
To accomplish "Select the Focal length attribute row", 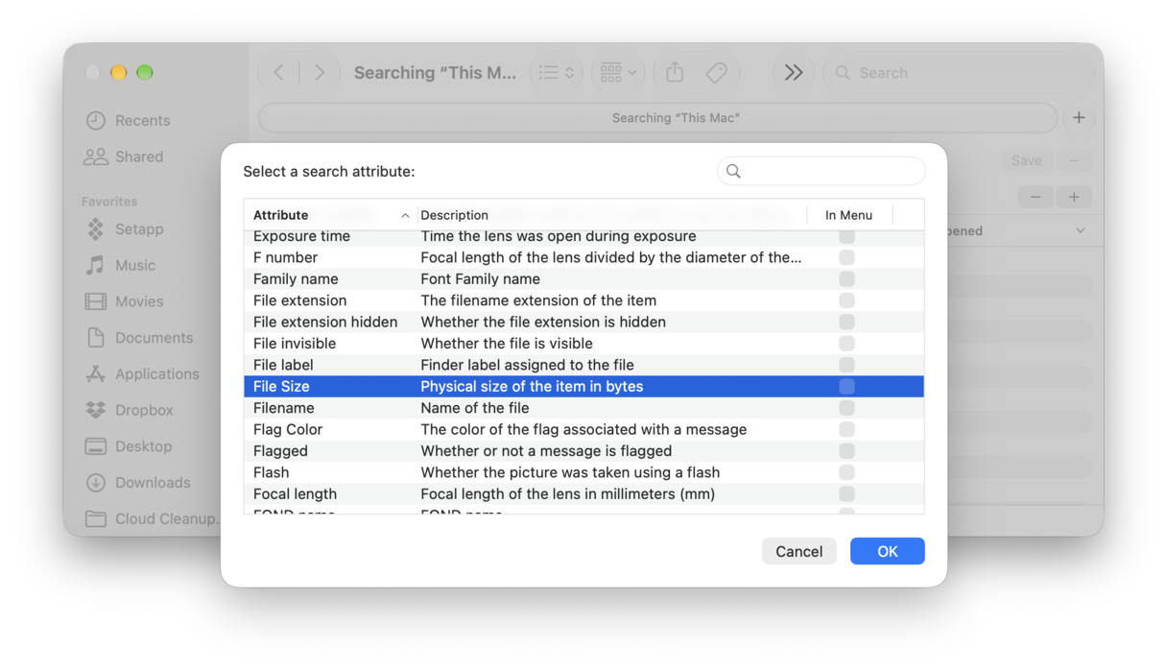I will (x=583, y=494).
